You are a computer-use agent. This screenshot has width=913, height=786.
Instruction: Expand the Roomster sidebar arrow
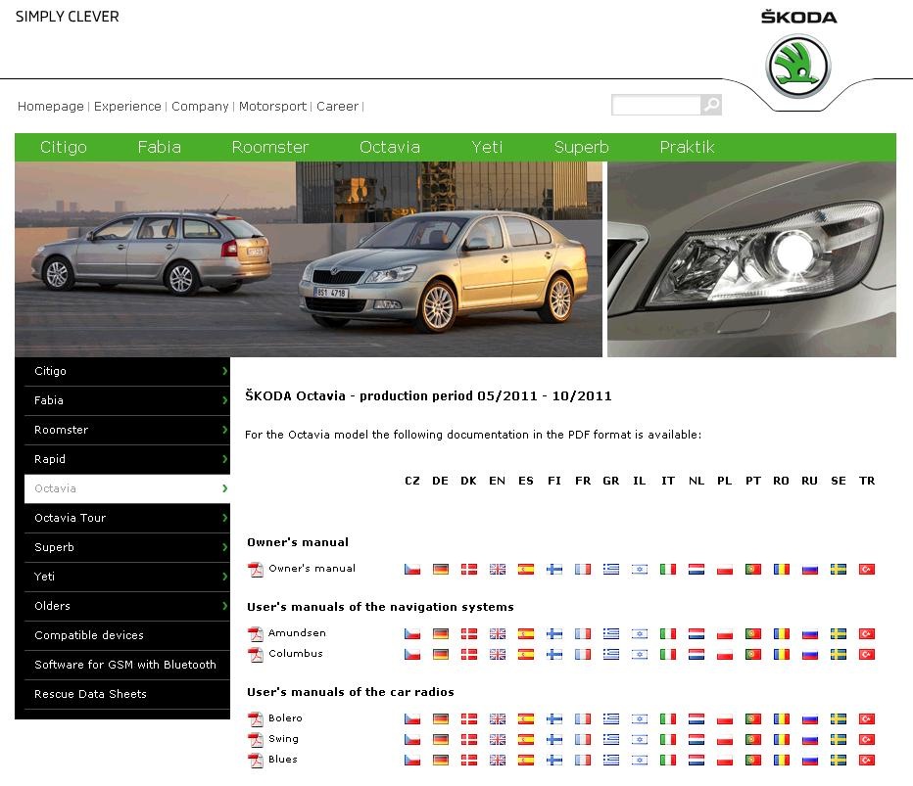point(224,430)
